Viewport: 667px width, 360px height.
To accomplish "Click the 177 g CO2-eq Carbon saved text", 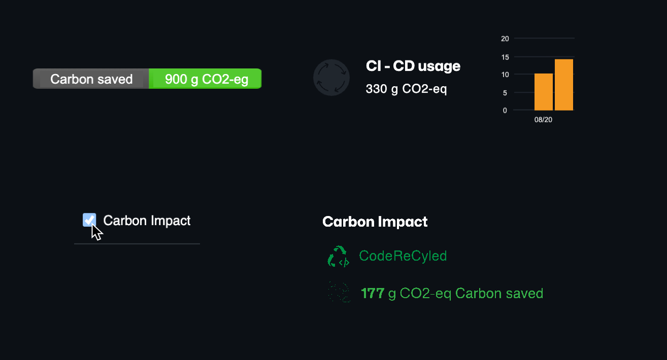I will pyautogui.click(x=452, y=293).
